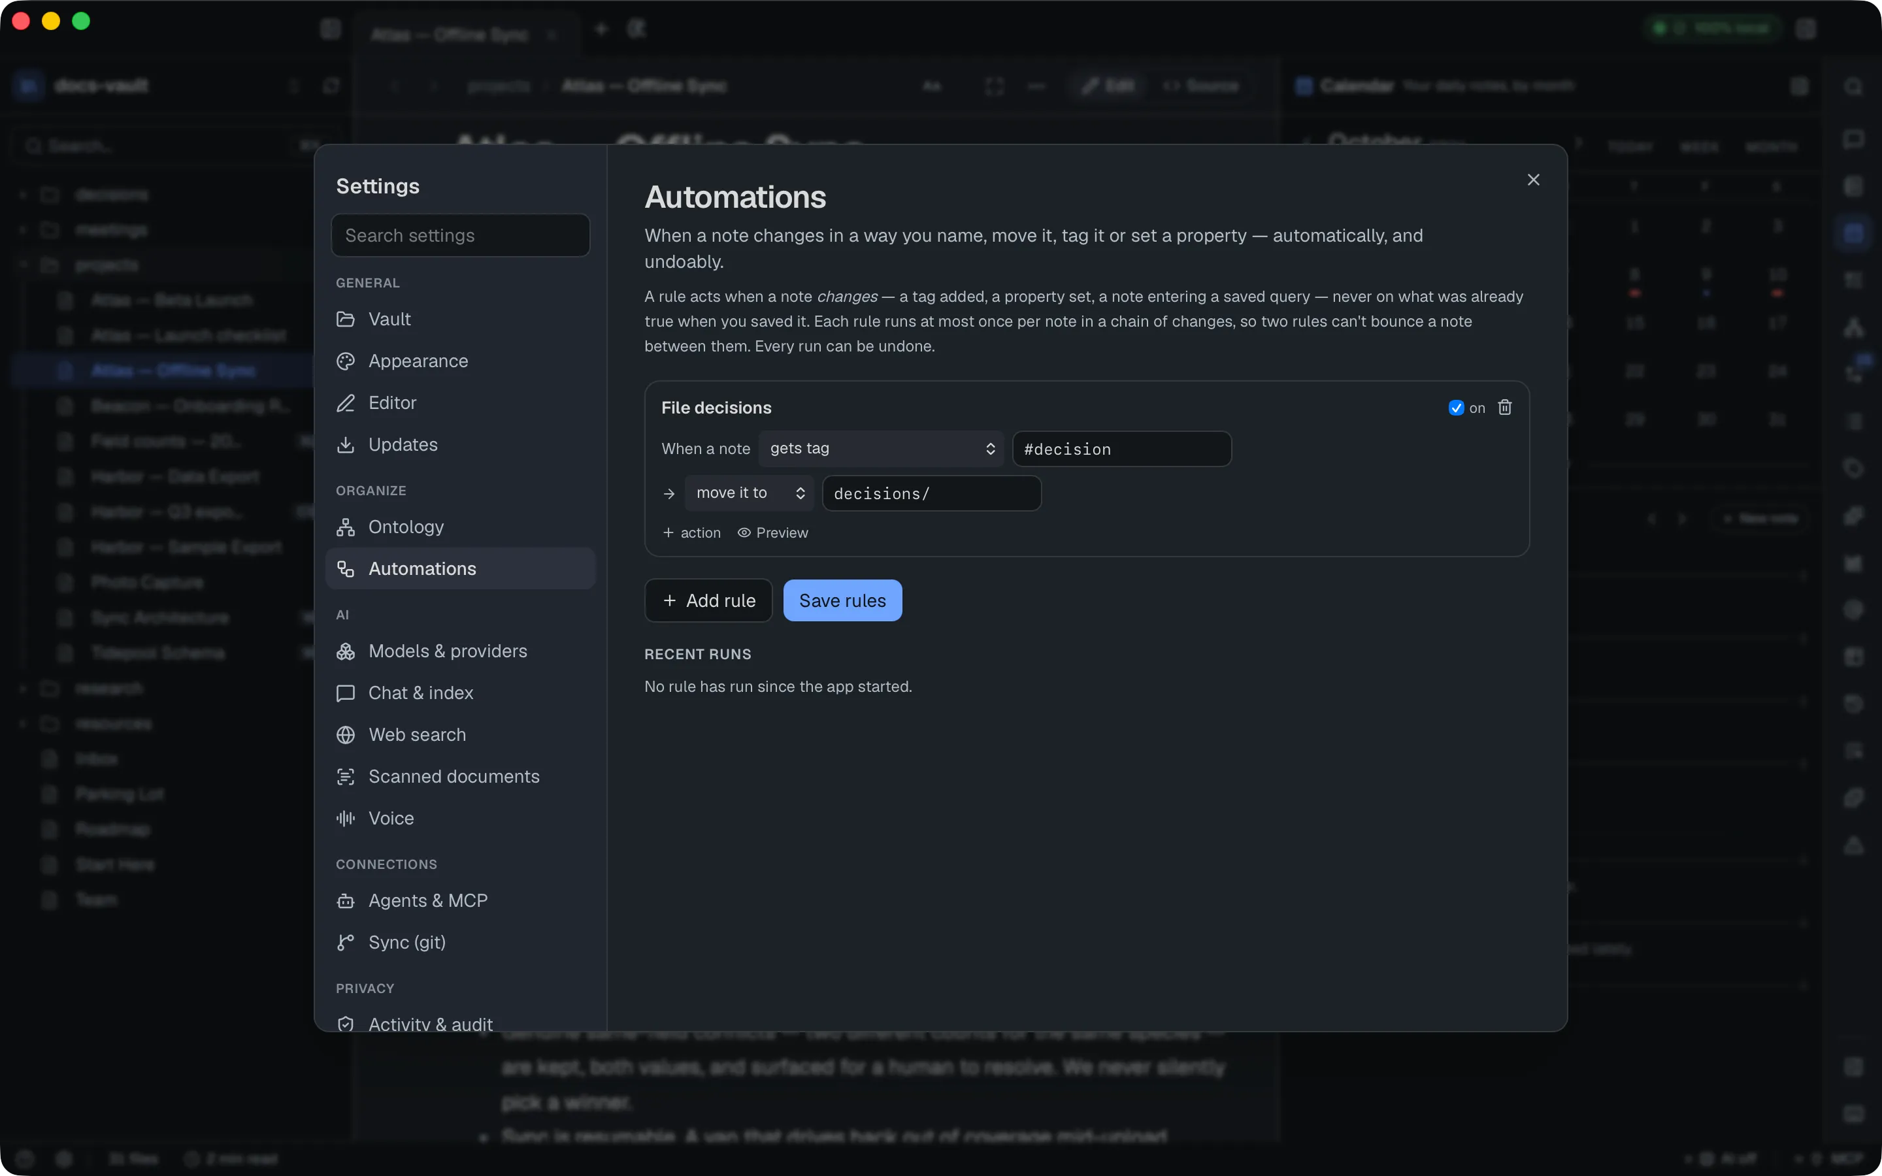Close the Settings dialog
The height and width of the screenshot is (1176, 1882).
pos(1533,180)
